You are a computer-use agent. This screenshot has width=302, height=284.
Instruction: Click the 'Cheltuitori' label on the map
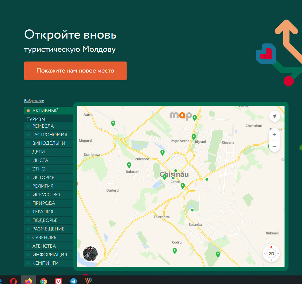(254, 126)
